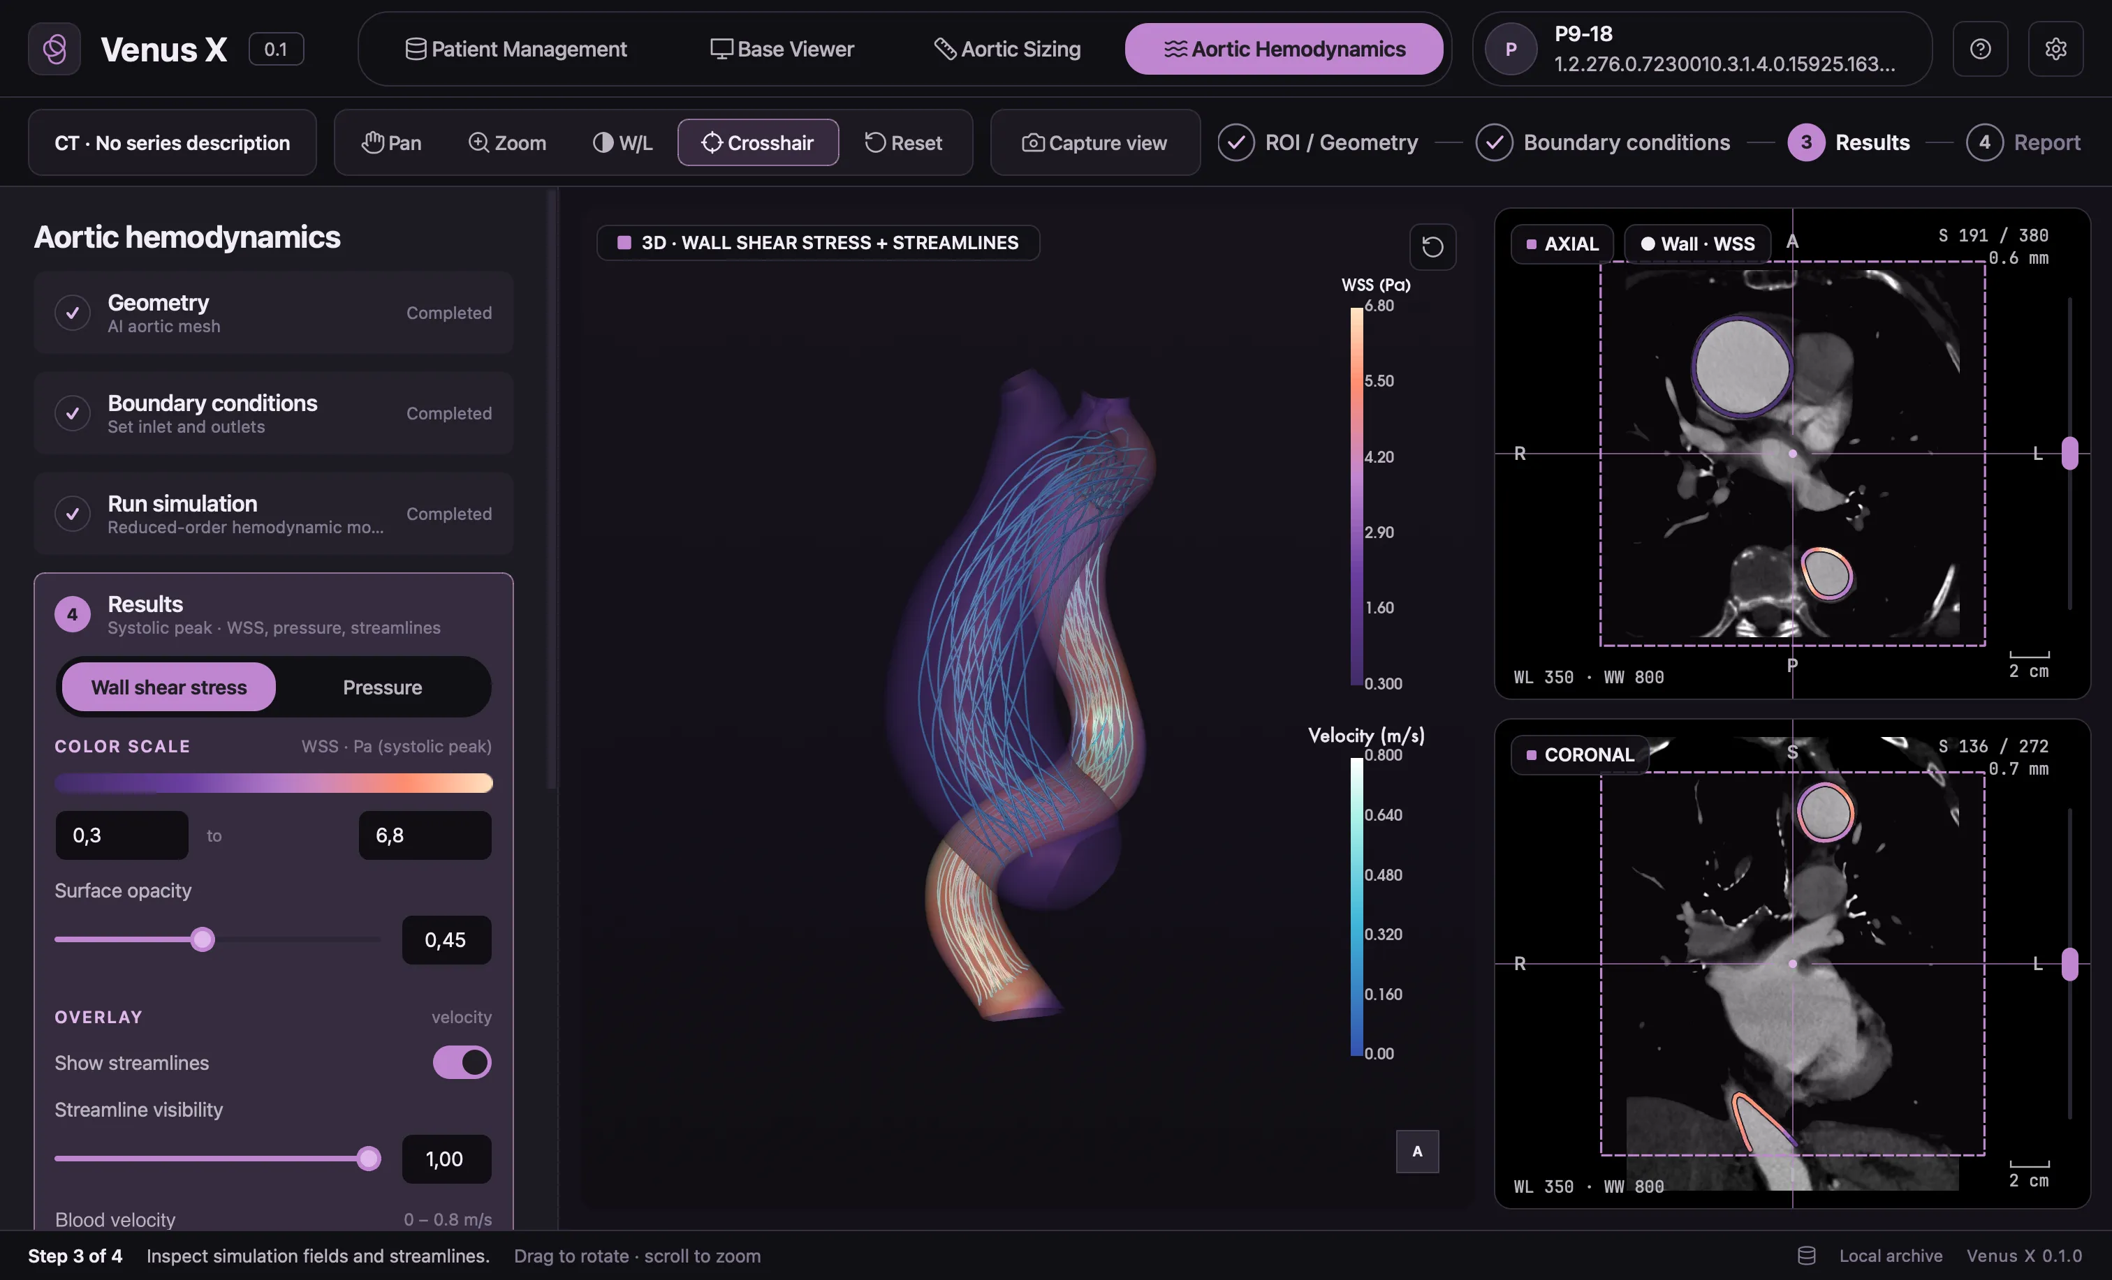Activate the Crosshair tool
Screen dimensions: 2112x1280
click(x=758, y=142)
